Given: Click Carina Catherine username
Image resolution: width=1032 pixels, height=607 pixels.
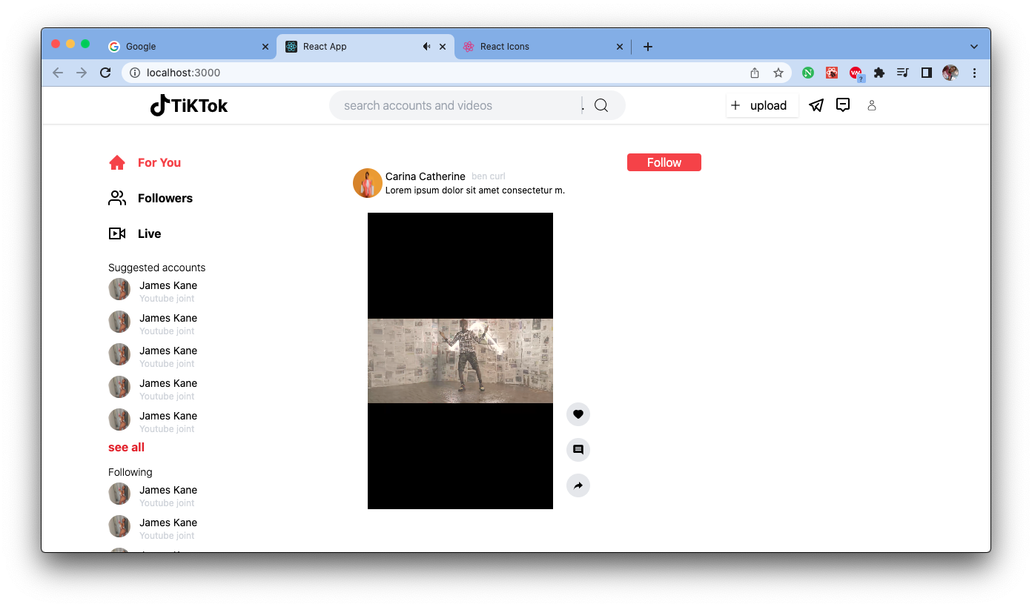Looking at the screenshot, I should click(x=426, y=176).
